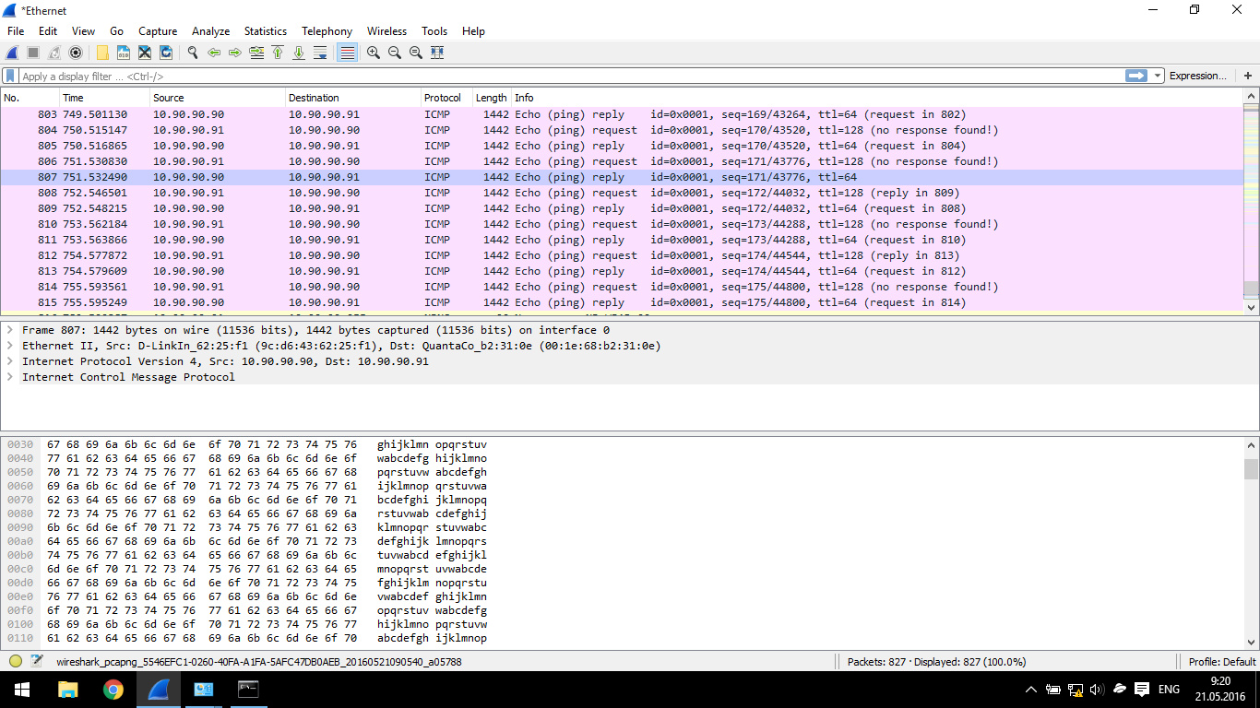
Task: Open the Statistics menu
Action: [x=265, y=31]
